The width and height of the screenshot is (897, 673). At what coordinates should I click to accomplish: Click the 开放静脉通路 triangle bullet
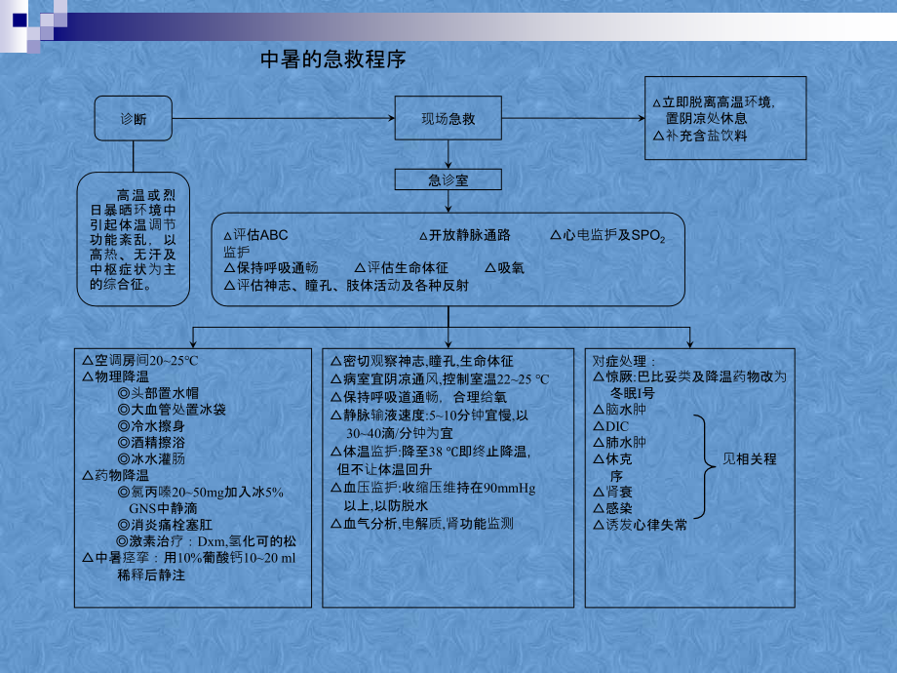(464, 235)
